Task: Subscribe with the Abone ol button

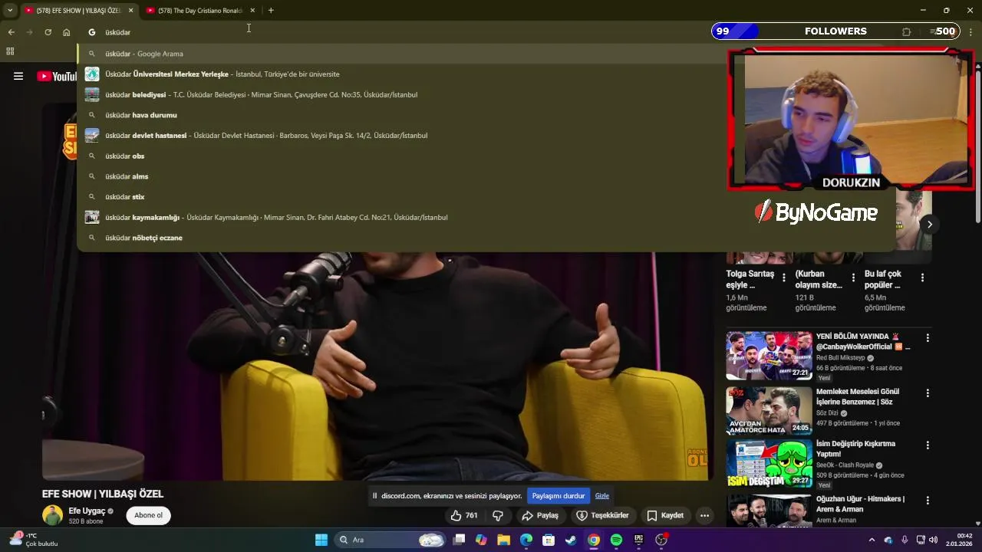Action: pyautogui.click(x=148, y=515)
